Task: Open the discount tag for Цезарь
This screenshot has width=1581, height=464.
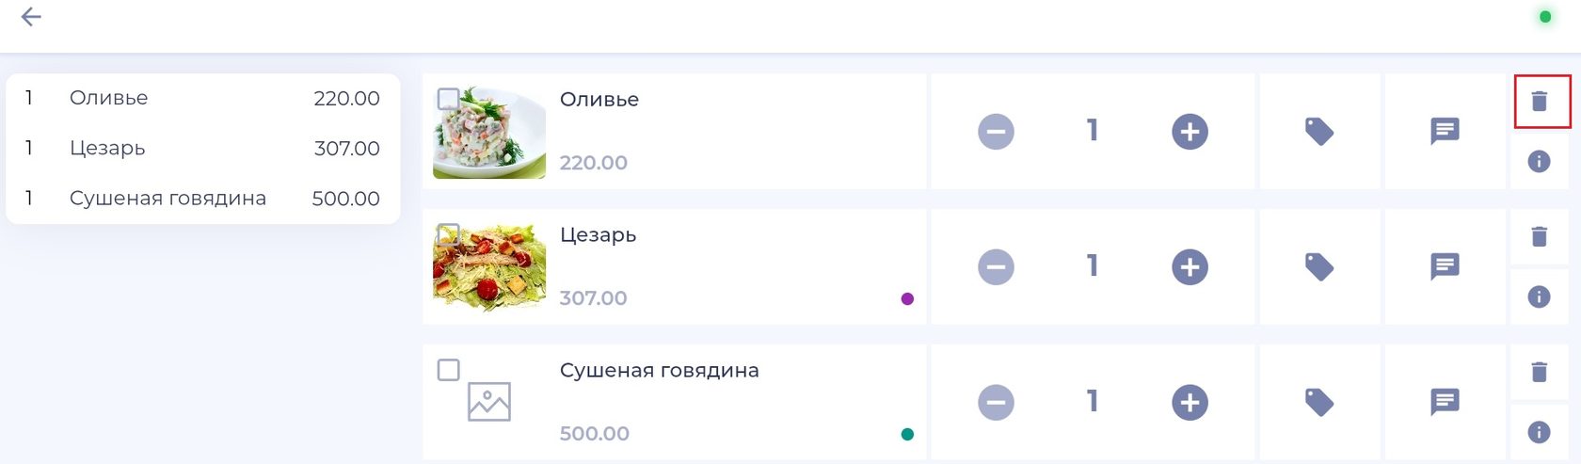Action: (1318, 267)
